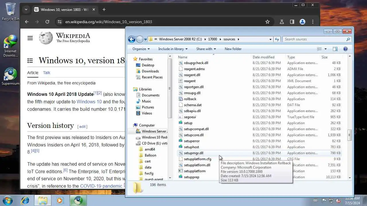Image resolution: width=367 pixels, height=206 pixels.
Task: Show the preview pane
Action: point(335,49)
